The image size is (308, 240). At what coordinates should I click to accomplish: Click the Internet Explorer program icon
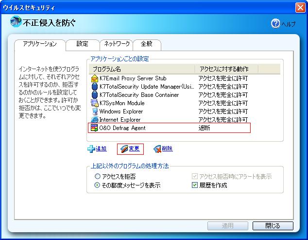(x=94, y=119)
